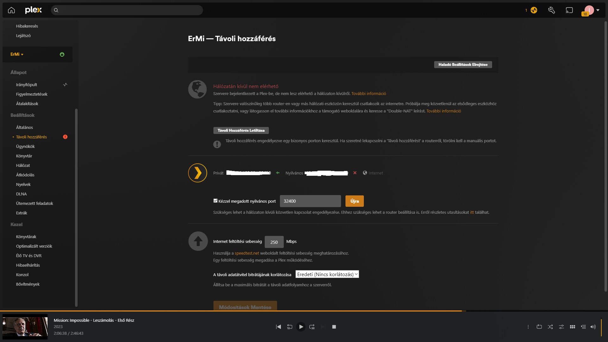Click Haladó Beállítások Elrejtése button
The image size is (608, 342).
coord(463,65)
